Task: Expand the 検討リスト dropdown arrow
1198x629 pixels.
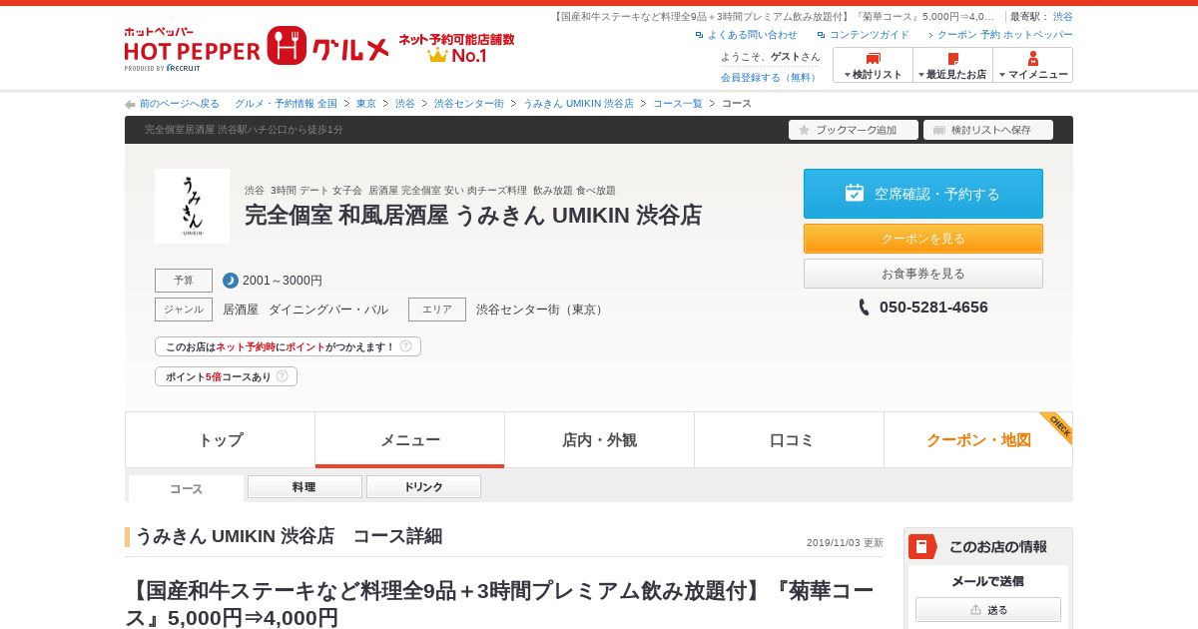Action: coord(848,75)
